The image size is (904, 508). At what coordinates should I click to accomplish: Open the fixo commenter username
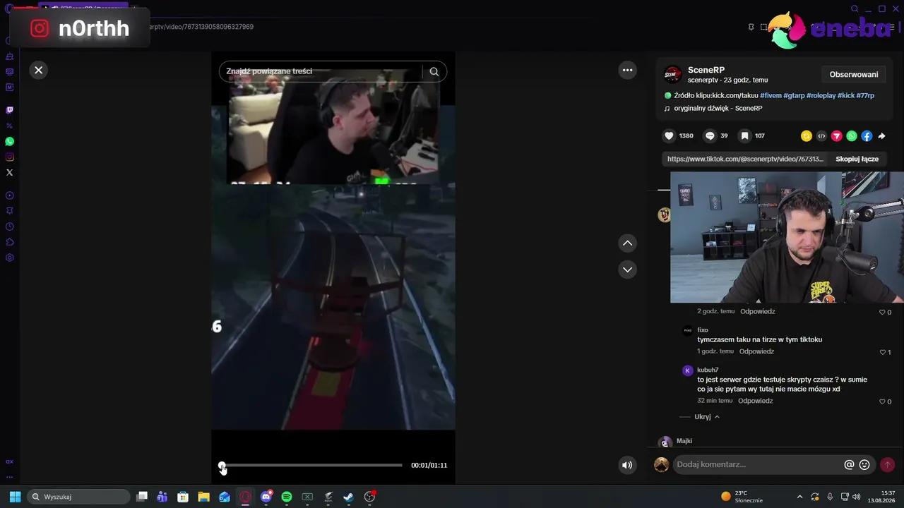[x=703, y=329]
